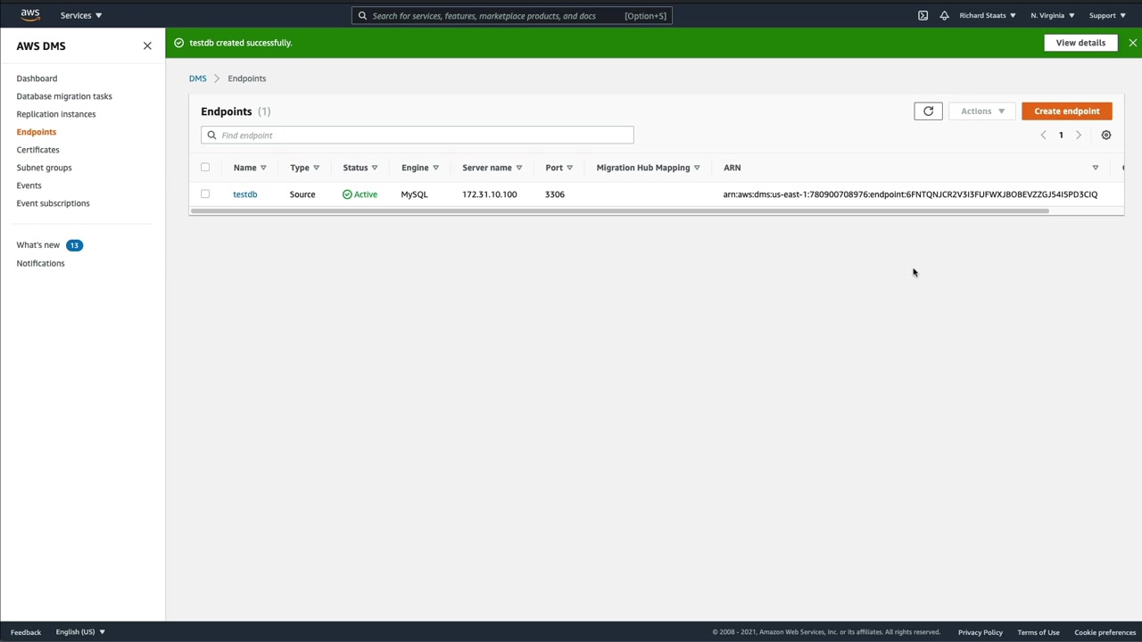Sort endpoints by Engine column
The height and width of the screenshot is (642, 1142).
(x=435, y=168)
